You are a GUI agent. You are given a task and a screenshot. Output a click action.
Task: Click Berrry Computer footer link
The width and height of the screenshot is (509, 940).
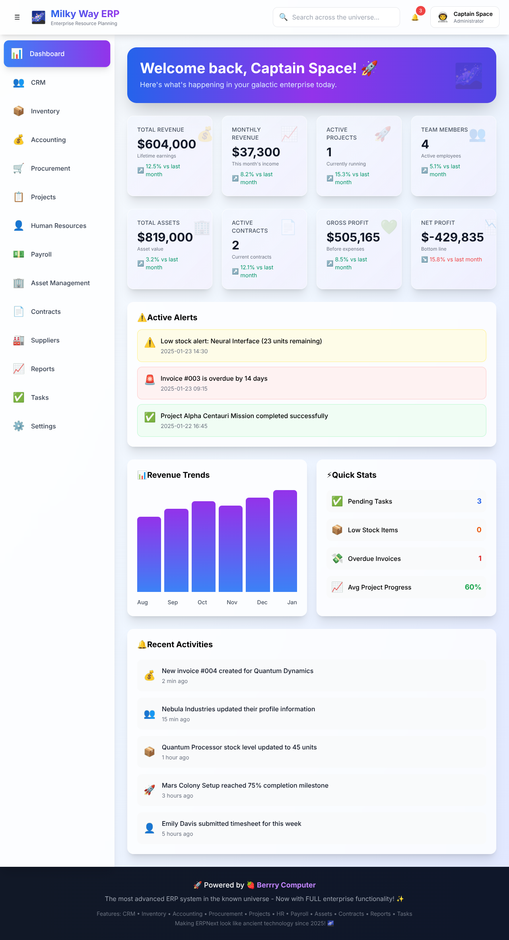tap(286, 885)
